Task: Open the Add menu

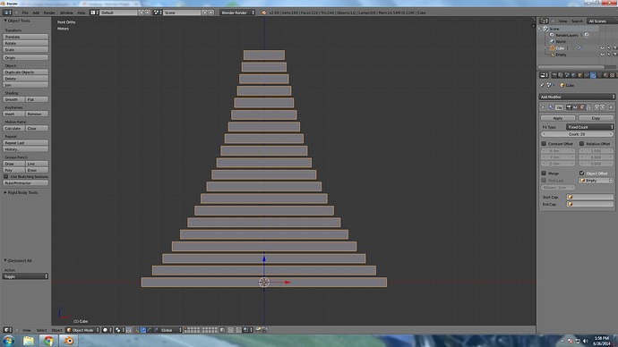Action: tap(36, 13)
